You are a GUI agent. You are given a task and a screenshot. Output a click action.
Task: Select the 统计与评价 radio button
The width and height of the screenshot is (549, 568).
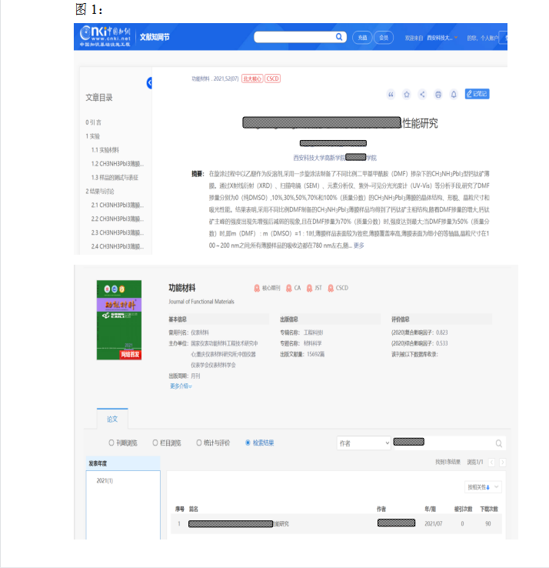199,443
